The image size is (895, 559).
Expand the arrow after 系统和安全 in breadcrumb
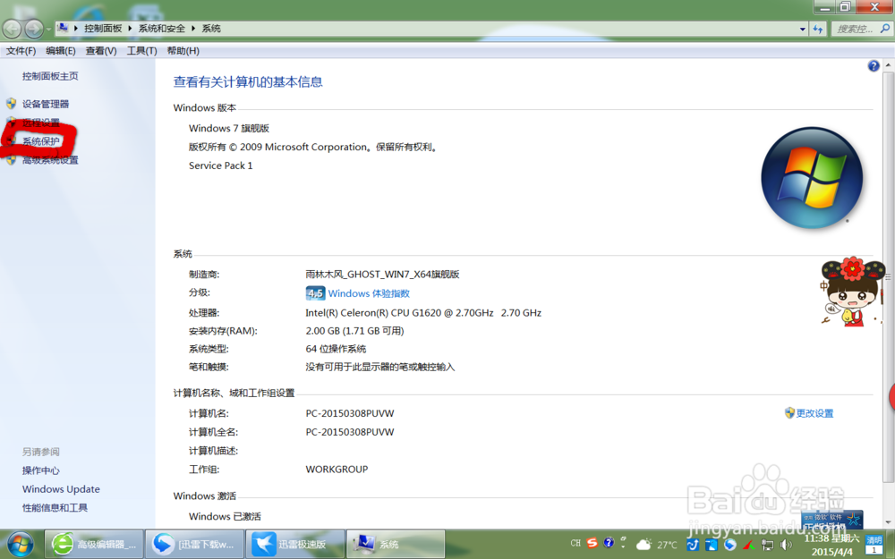pyautogui.click(x=193, y=28)
